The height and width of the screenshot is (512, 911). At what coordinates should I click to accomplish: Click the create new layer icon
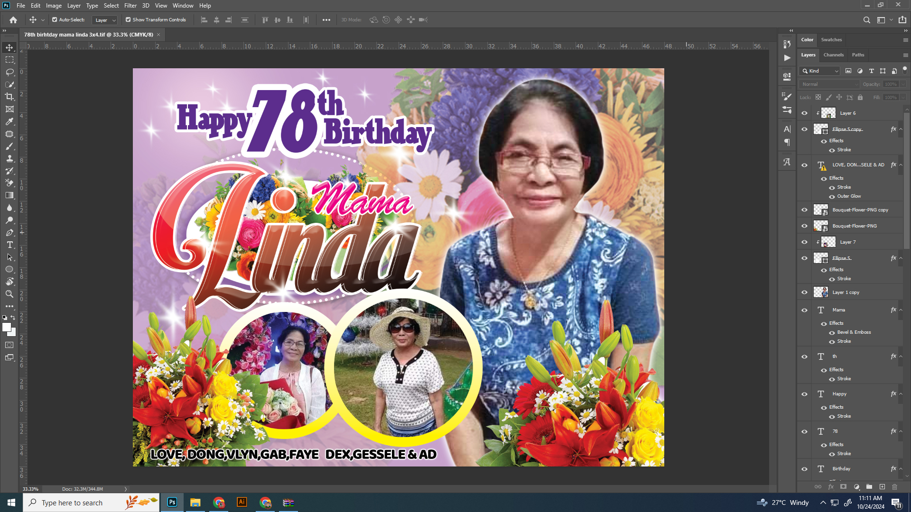coord(882,487)
